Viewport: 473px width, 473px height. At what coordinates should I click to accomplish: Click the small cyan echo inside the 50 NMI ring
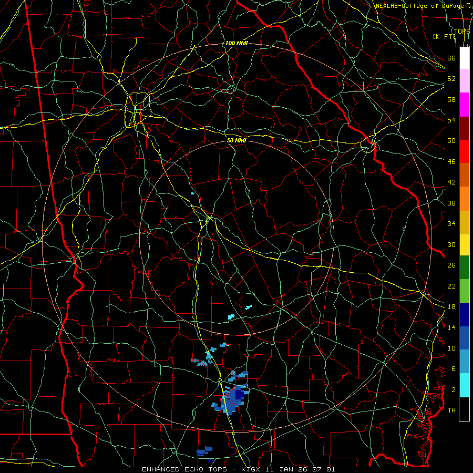193,193
